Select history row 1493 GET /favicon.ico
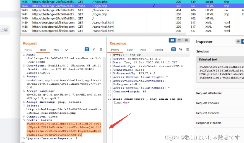Viewport: 244px width, 143px height. (132, 10)
